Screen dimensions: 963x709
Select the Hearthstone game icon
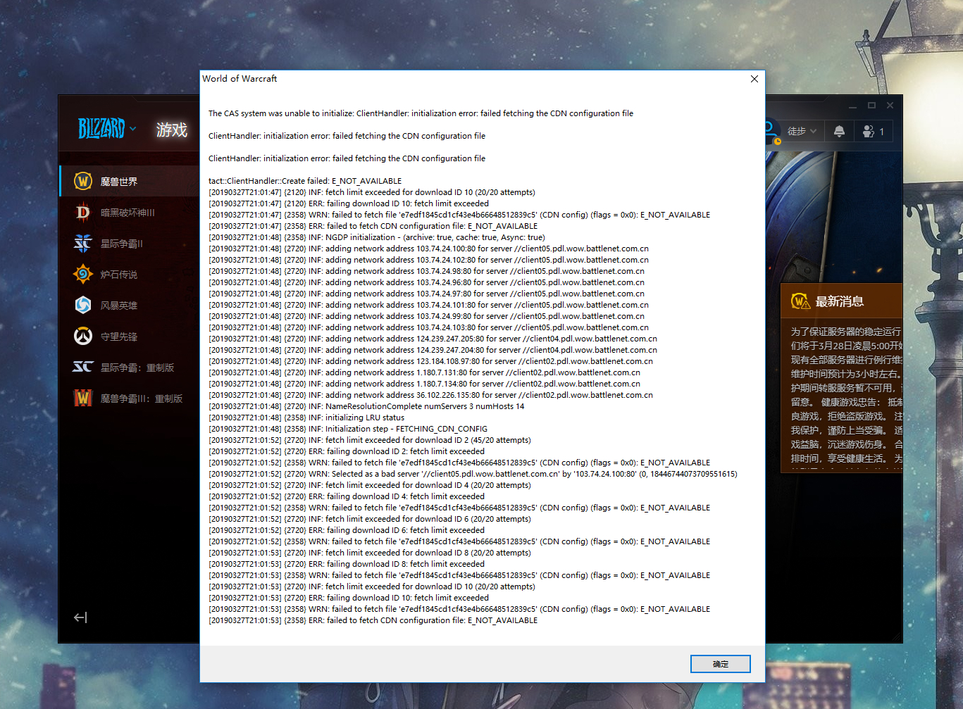83,274
